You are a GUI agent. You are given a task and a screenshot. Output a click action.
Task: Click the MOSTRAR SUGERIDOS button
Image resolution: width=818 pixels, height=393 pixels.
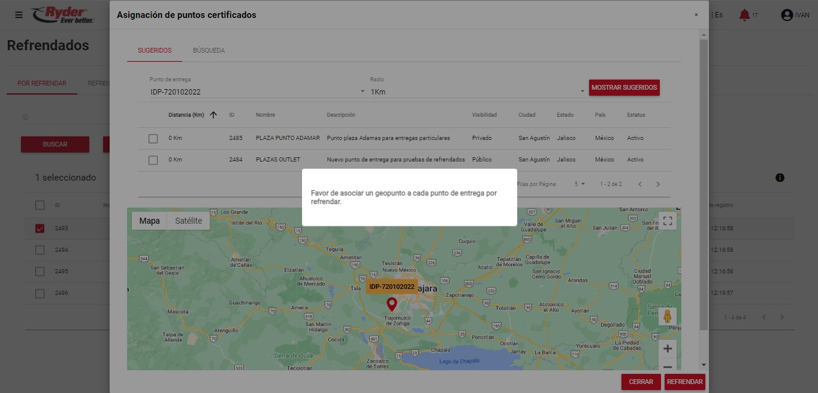click(624, 87)
